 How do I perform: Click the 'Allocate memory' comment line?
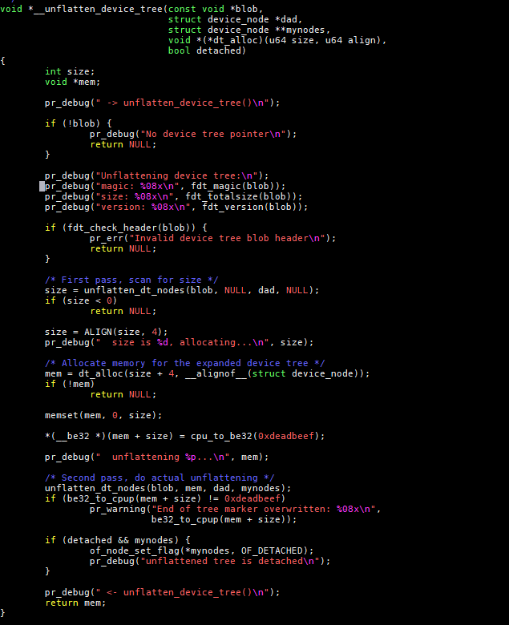184,363
